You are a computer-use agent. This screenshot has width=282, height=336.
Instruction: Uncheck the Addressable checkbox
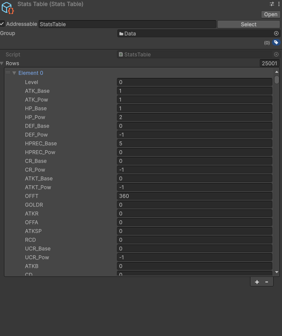pyautogui.click(x=2, y=24)
